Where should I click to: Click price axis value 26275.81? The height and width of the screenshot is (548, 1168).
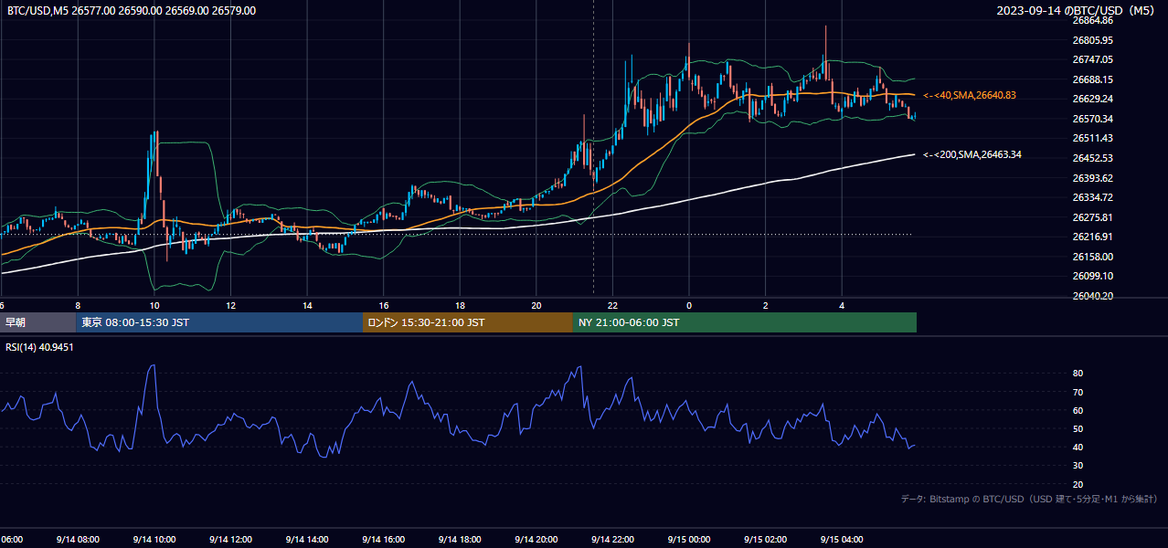coord(1092,217)
